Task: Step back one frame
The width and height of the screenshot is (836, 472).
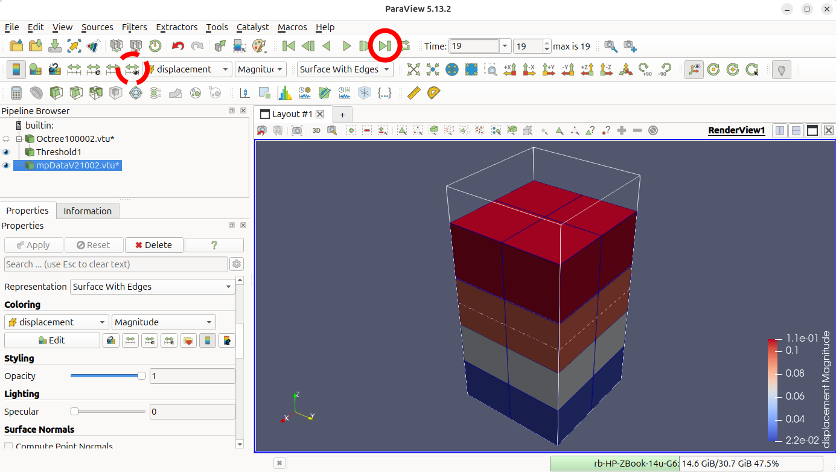Action: (308, 46)
